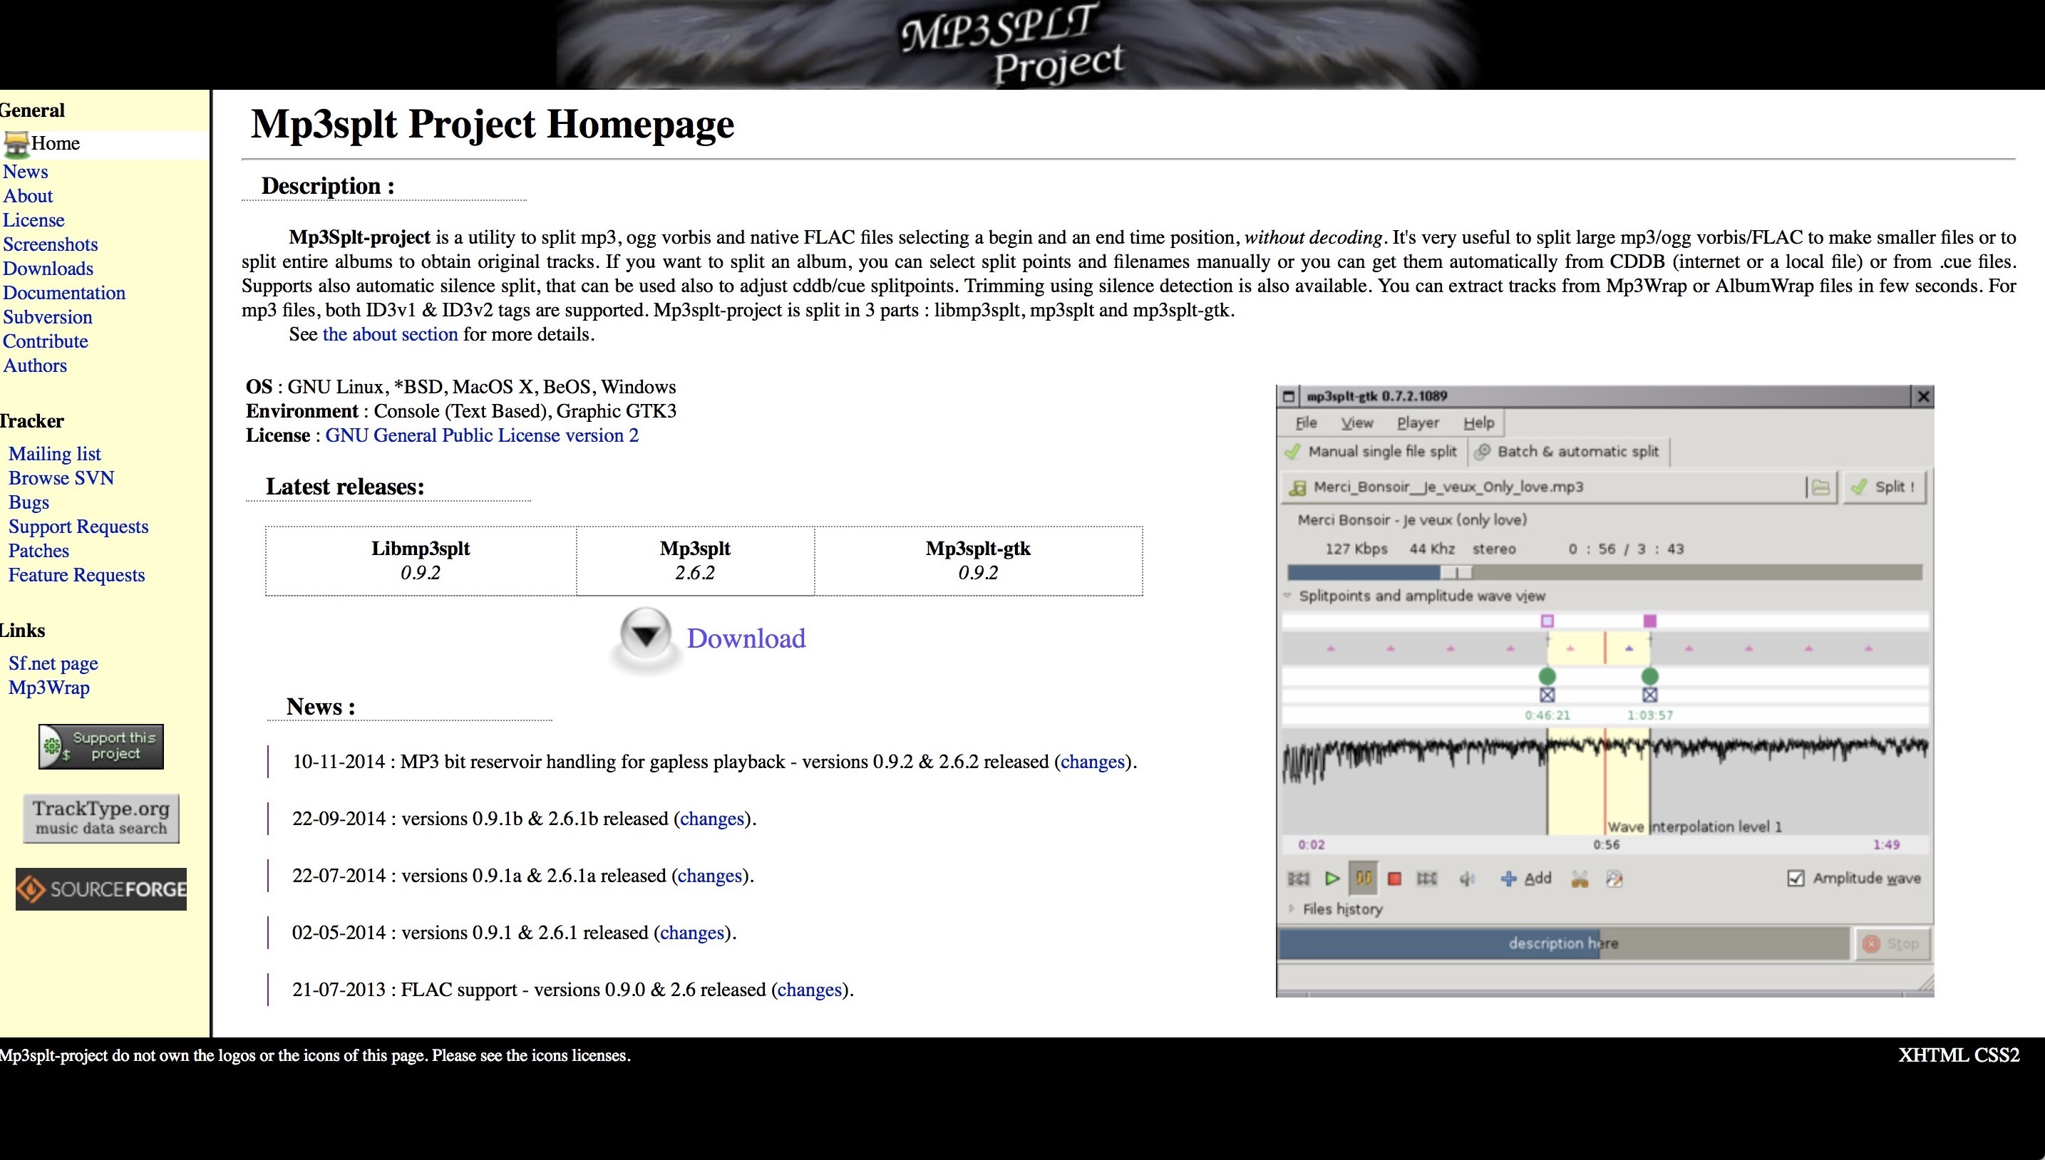This screenshot has width=2045, height=1160.
Task: Click green splitpoint marker at 1:03:57
Action: point(1649,676)
